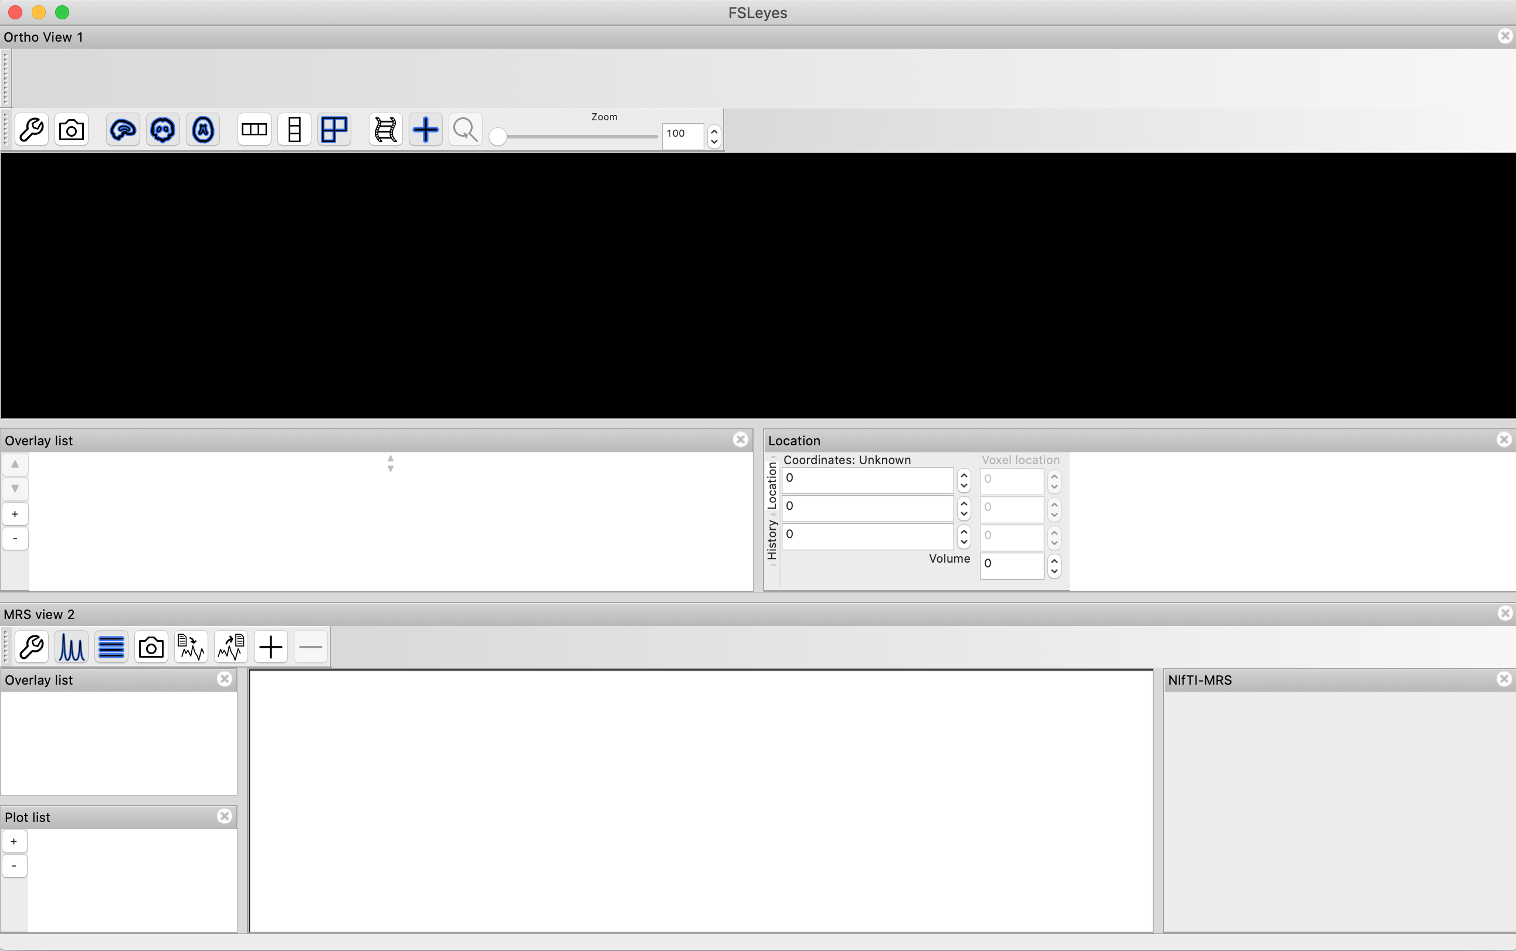
Task: Move overlay down in upper Overlay list
Action: click(x=15, y=489)
